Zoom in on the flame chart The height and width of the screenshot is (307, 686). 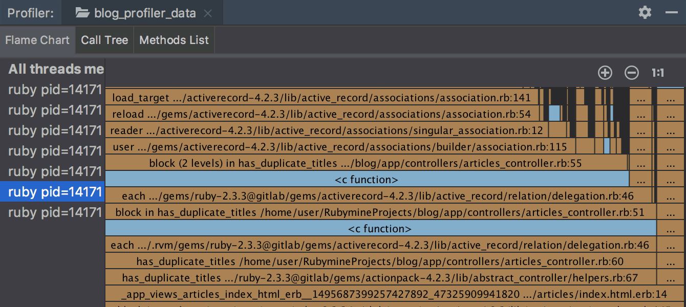pyautogui.click(x=605, y=73)
